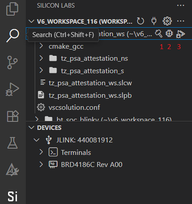Select the bt_soc_blinky project row
Screen dimensions: 192x204
pos(109,119)
